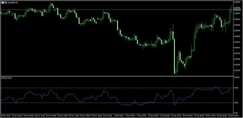Viewport: 243px width, 118px height.
Task: Select the horizontal bid price line
Action: click(117, 10)
